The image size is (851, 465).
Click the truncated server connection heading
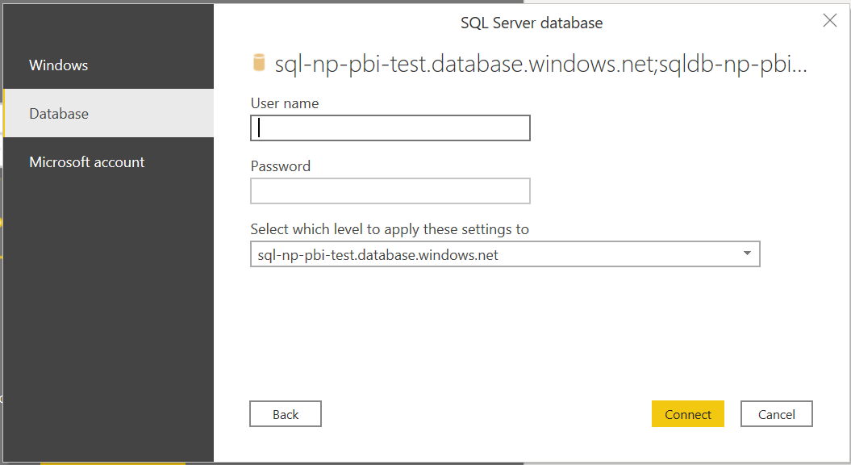click(540, 64)
